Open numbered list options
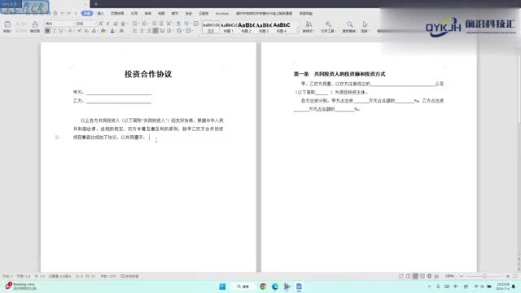 (144, 24)
